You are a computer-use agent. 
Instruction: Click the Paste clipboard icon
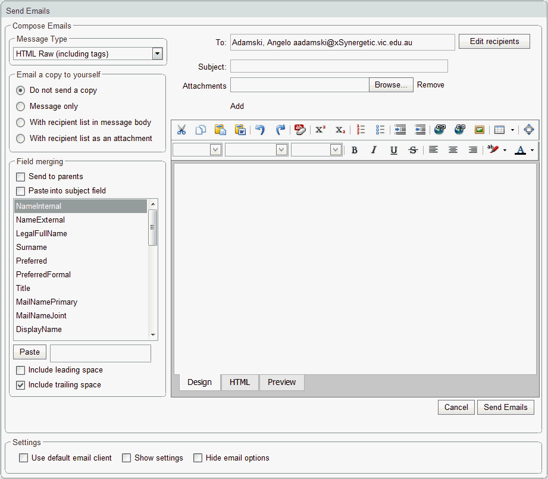click(x=220, y=130)
